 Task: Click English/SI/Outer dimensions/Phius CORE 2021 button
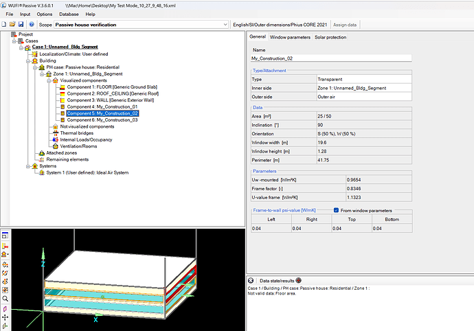[x=280, y=25]
